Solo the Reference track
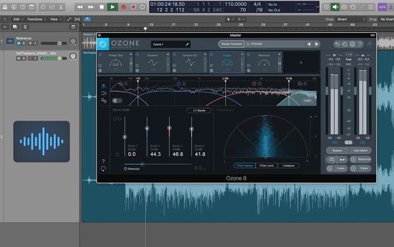Screen dimensions: 394x247 pos(24,43)
